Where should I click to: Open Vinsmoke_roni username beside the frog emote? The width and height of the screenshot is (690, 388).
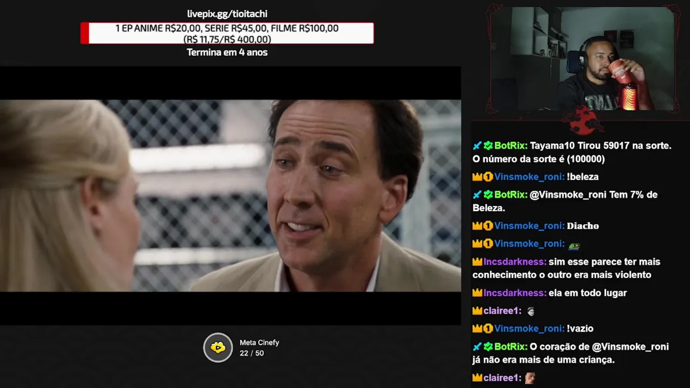(x=529, y=244)
